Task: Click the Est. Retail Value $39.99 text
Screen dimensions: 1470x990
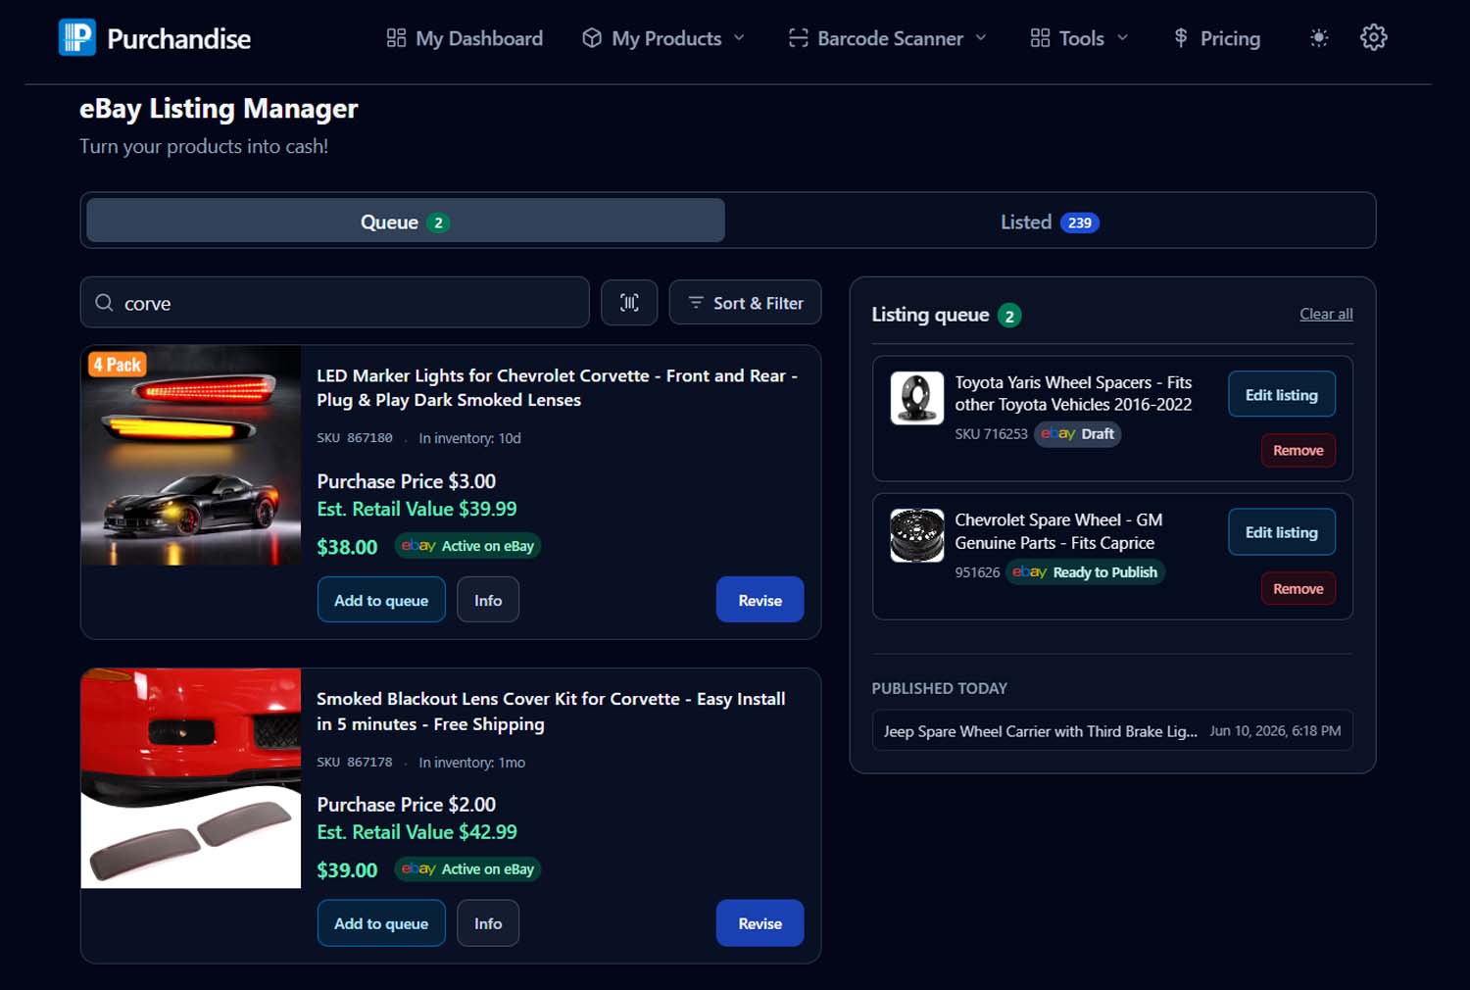Action: click(x=416, y=509)
